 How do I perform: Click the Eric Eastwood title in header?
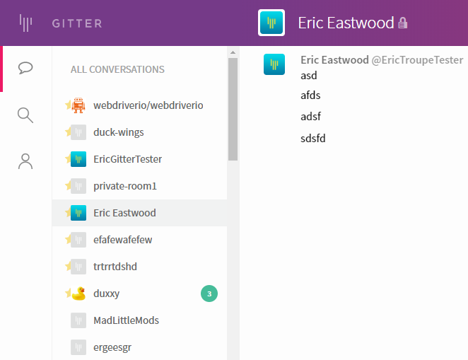point(346,23)
